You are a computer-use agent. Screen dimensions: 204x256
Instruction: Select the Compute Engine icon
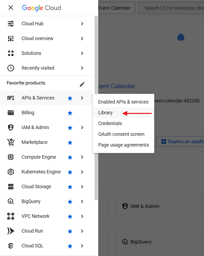pyautogui.click(x=11, y=157)
